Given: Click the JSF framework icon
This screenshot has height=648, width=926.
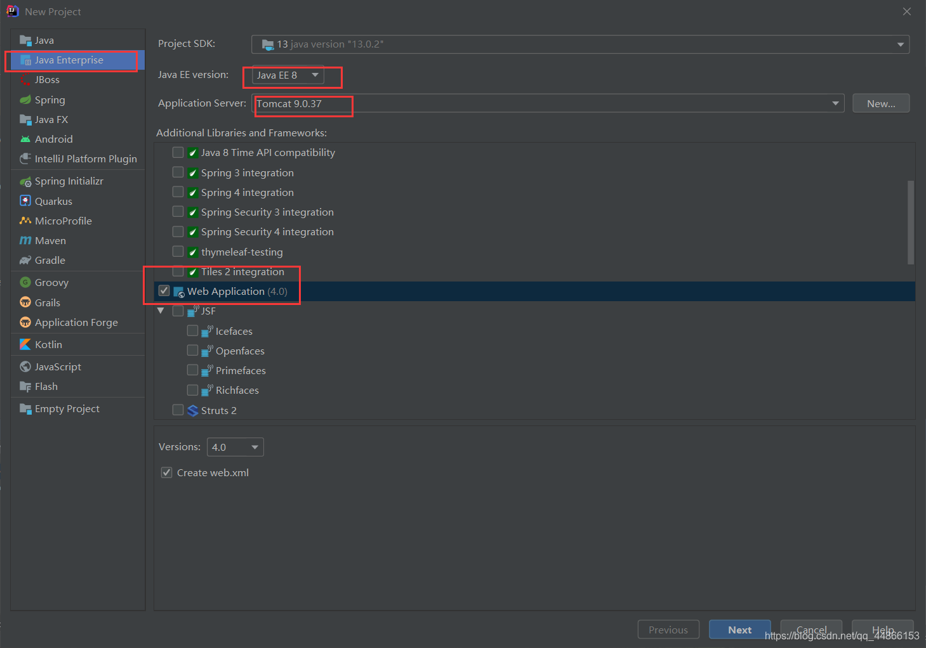Looking at the screenshot, I should point(193,311).
